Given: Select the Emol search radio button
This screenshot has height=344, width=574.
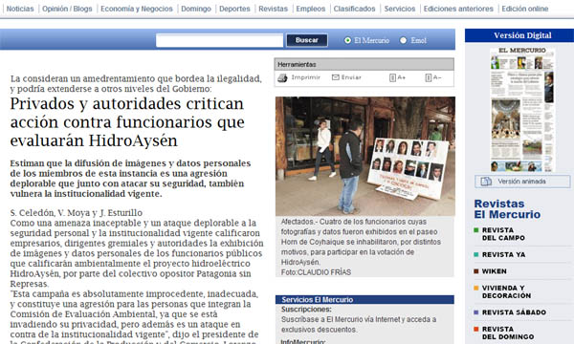Looking at the screenshot, I should 403,40.
